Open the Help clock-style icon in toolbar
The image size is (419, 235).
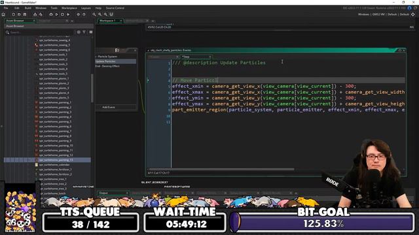pyautogui.click(x=84, y=14)
